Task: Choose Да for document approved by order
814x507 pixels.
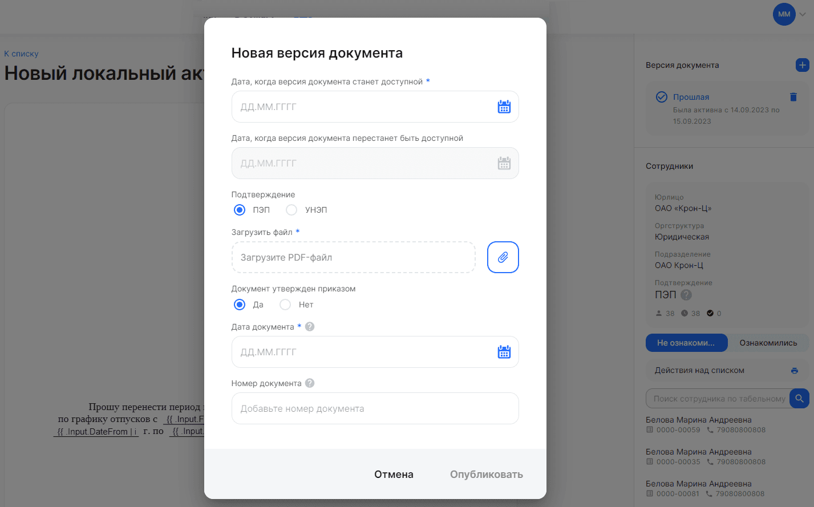Action: (x=240, y=305)
